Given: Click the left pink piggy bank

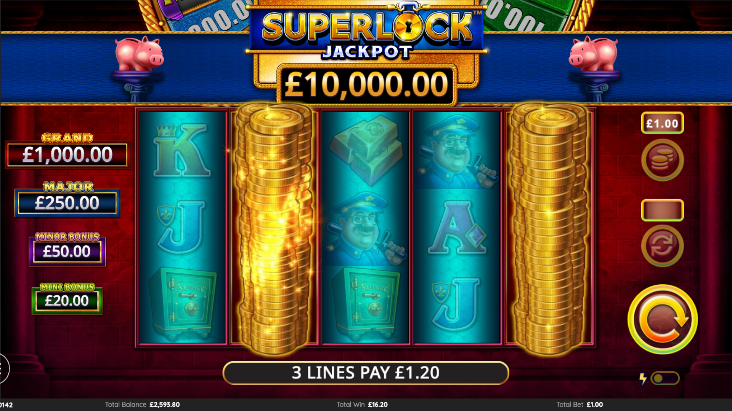Looking at the screenshot, I should pos(140,54).
